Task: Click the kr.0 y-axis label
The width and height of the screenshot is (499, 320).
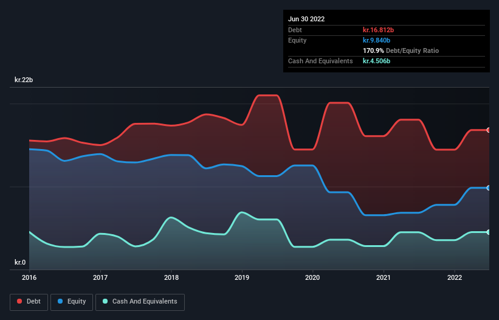Action: click(20, 262)
